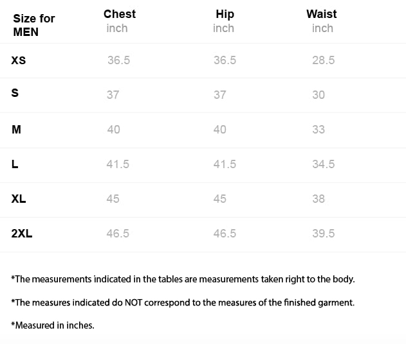Select the XL size row label

[x=19, y=199]
